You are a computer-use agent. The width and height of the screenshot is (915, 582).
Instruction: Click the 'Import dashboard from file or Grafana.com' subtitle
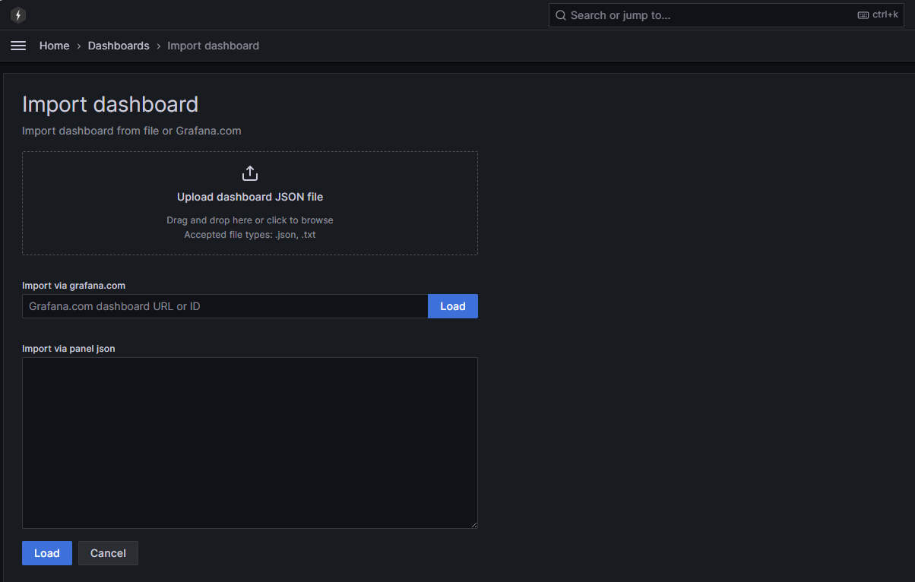[131, 131]
